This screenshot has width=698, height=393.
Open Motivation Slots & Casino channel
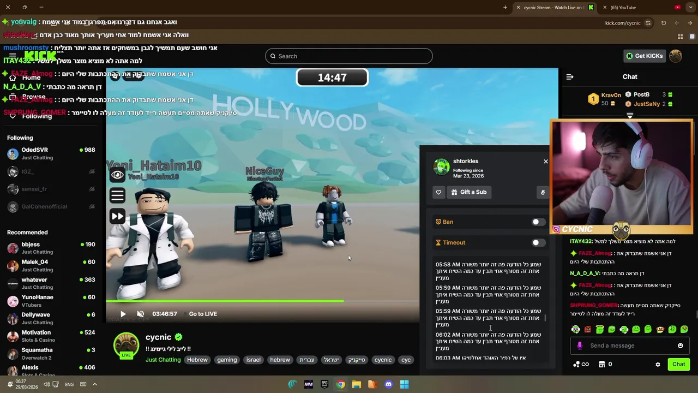[52, 336]
